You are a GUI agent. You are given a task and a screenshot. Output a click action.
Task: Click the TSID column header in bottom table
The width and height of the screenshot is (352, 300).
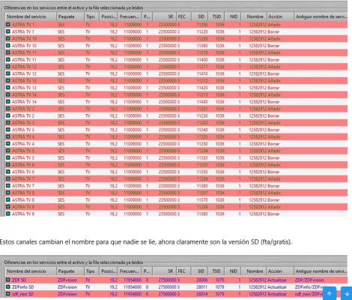tap(216, 271)
